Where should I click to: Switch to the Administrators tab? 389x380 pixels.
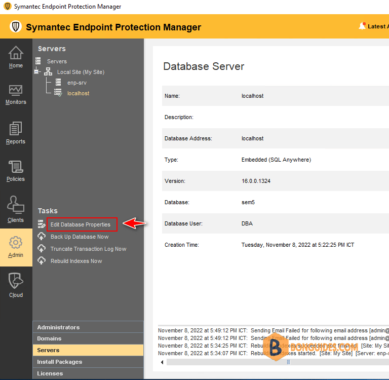point(88,327)
